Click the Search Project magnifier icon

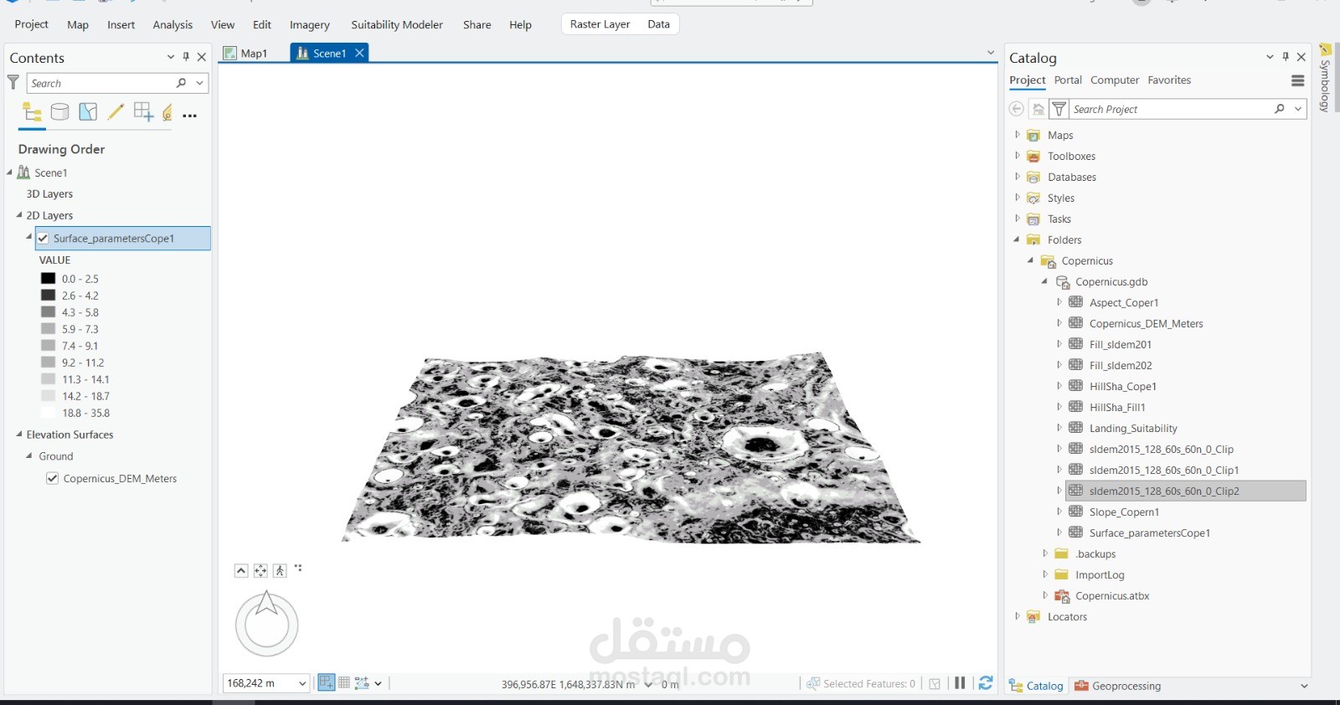1280,109
